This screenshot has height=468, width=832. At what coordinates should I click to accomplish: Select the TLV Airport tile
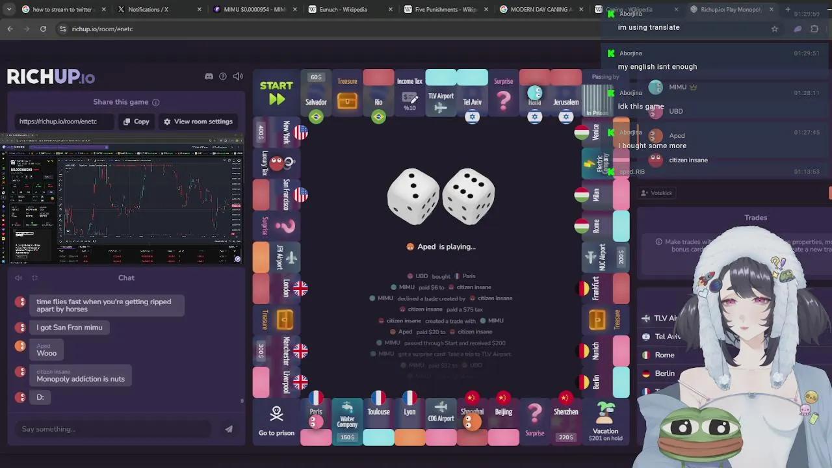[x=441, y=94]
